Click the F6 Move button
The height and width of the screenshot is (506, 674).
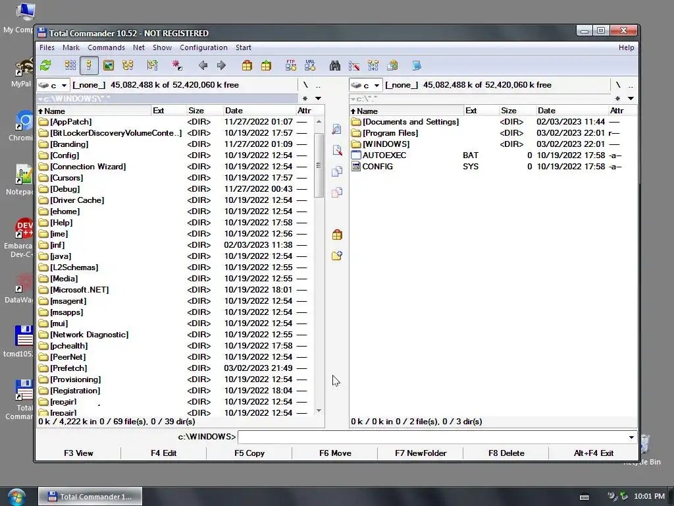(335, 453)
